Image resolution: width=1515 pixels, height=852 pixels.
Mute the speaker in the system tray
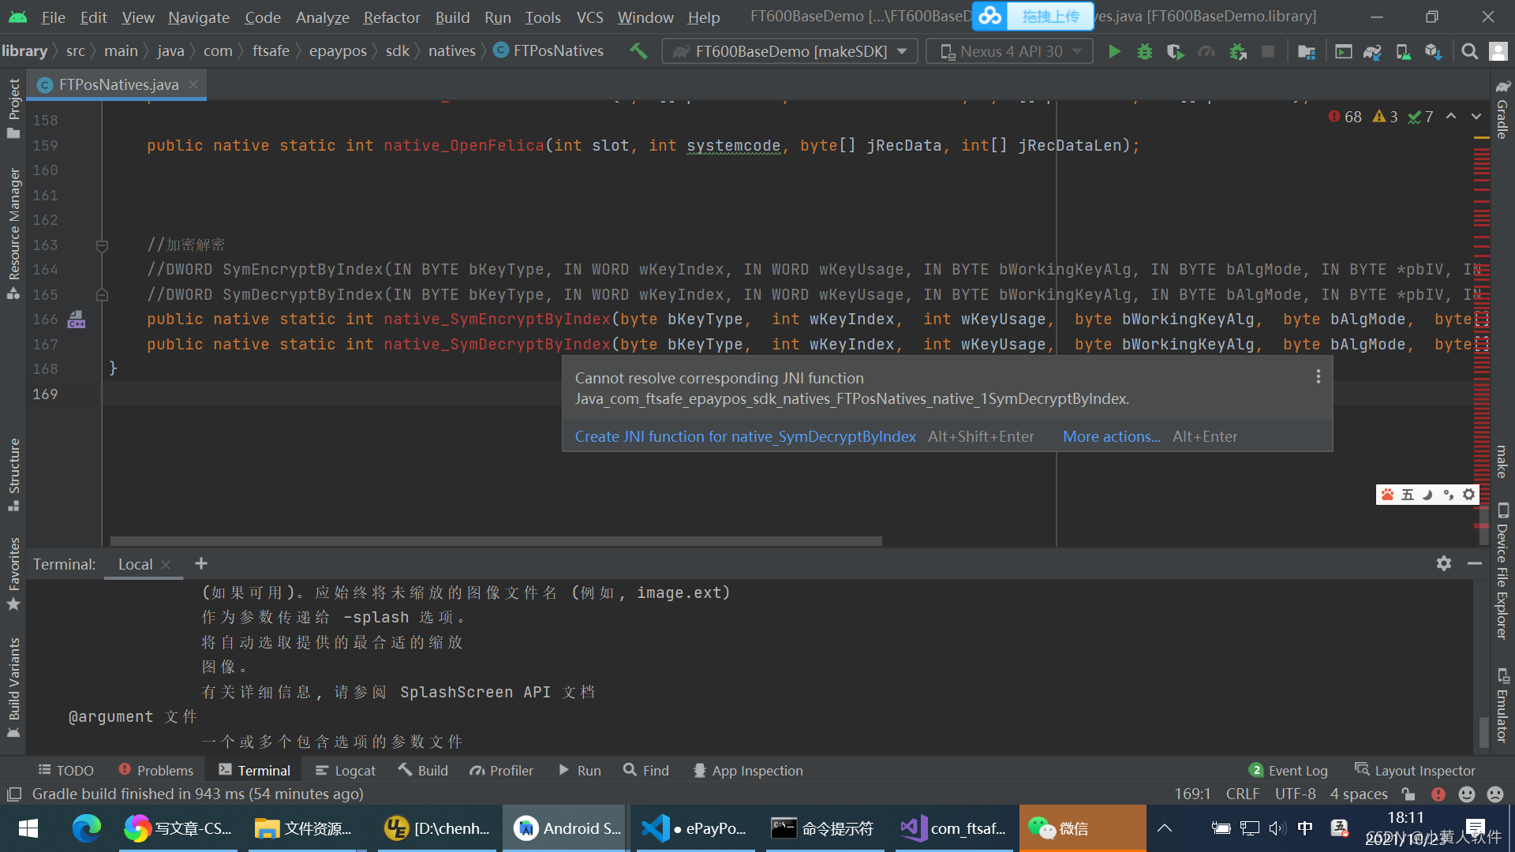coord(1277,828)
